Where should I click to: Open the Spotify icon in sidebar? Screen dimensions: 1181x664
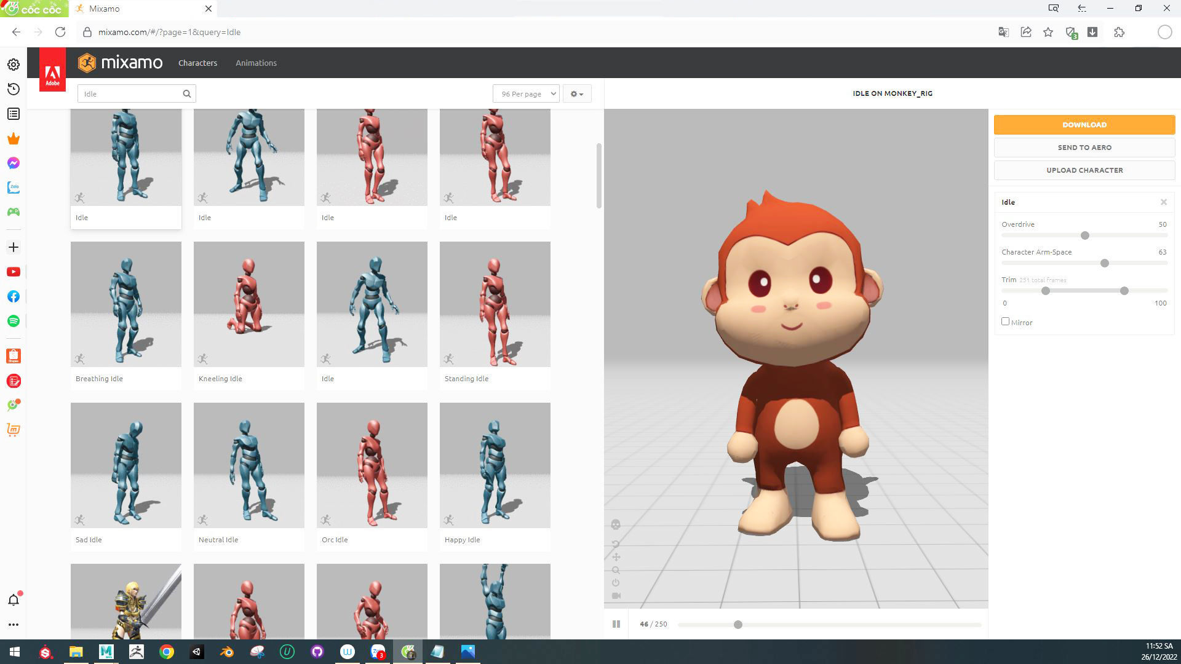14,321
